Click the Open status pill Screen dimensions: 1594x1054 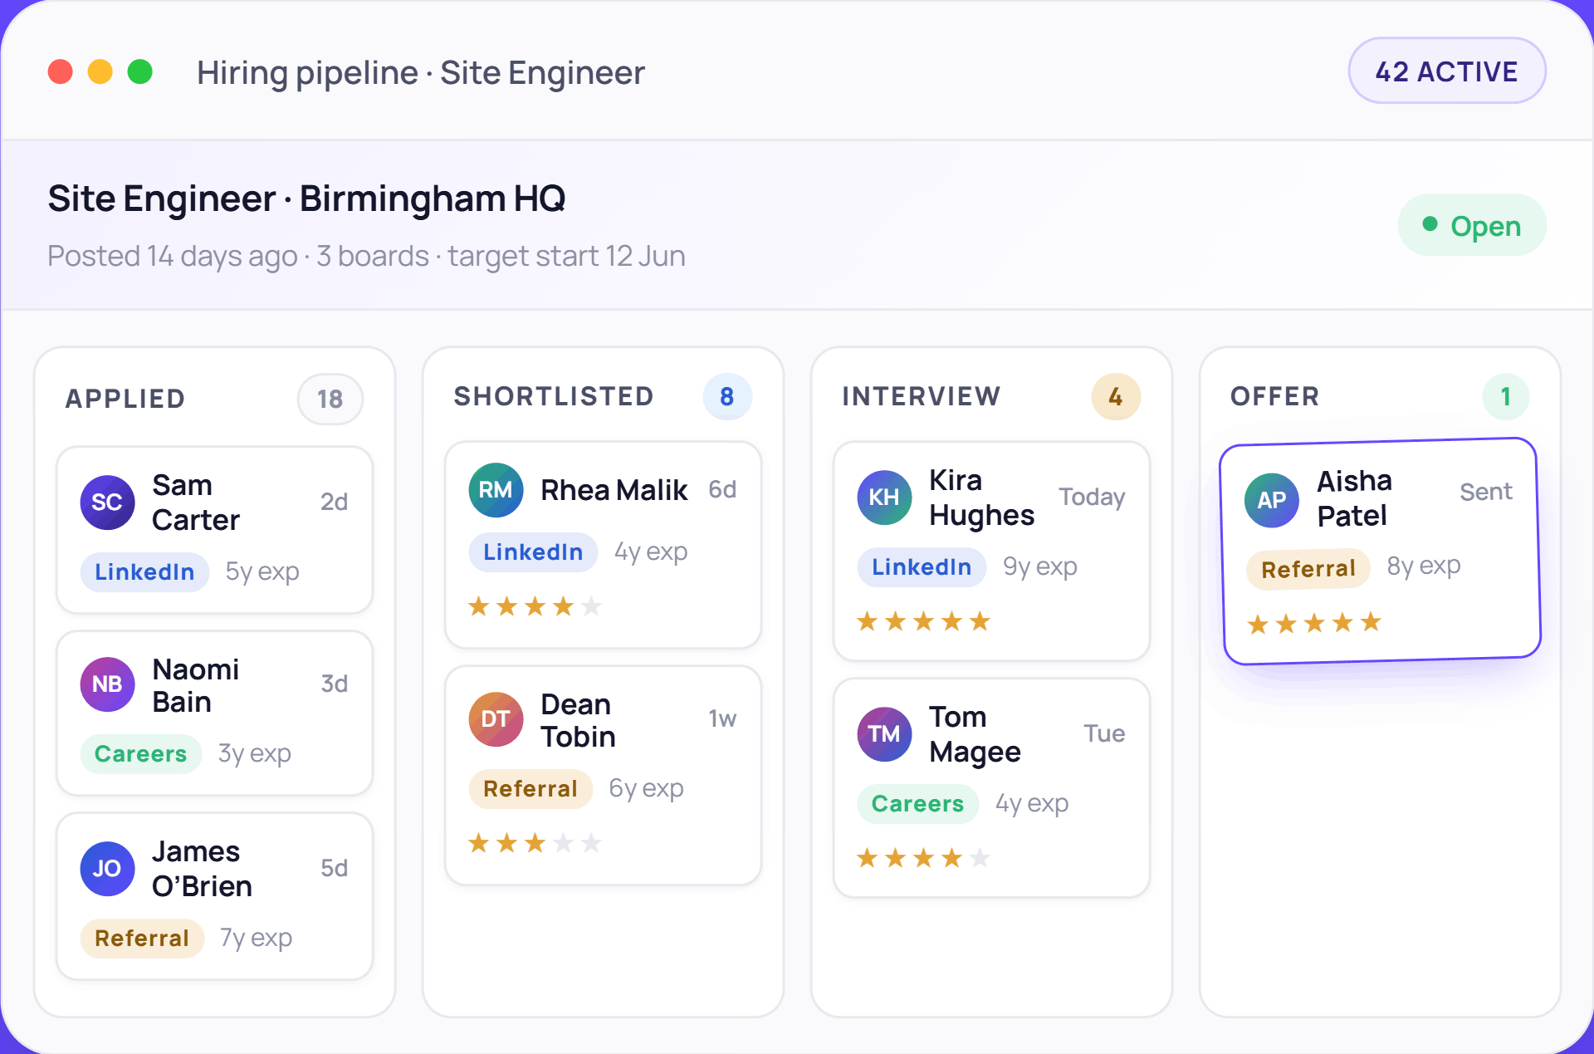coord(1472,225)
